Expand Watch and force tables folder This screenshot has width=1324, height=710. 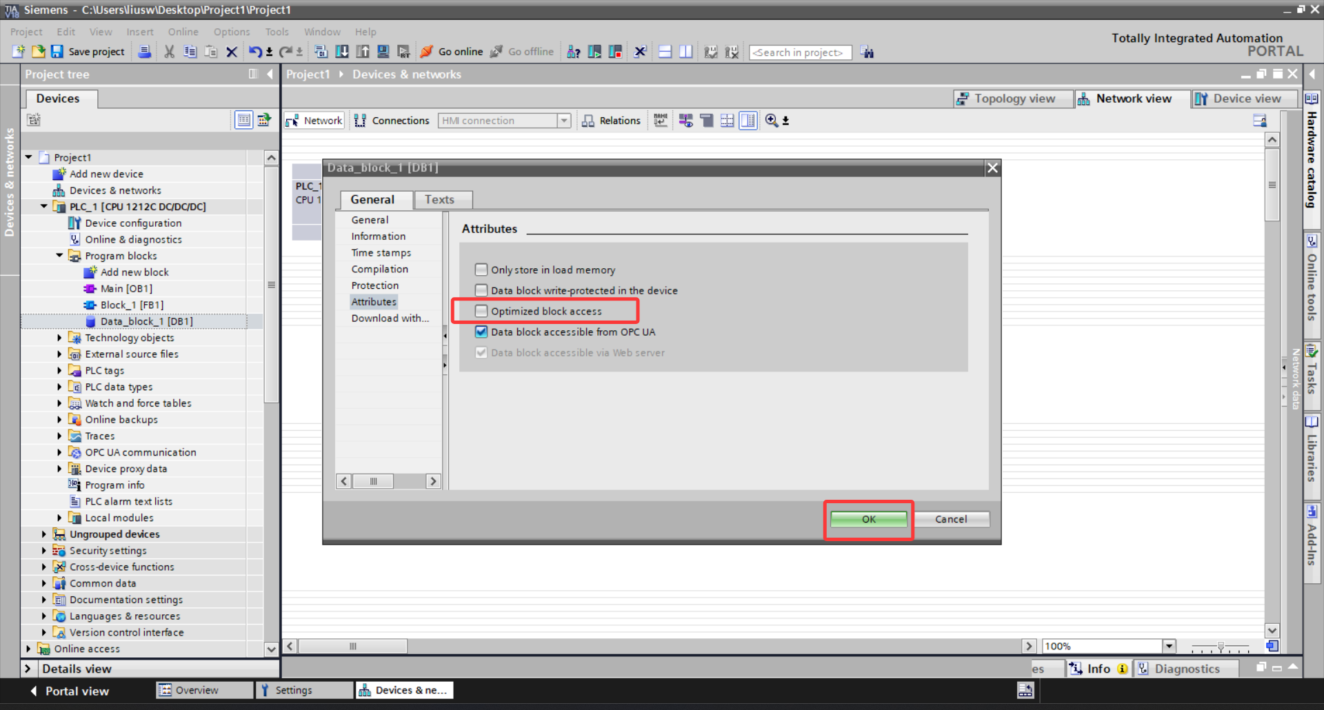click(x=59, y=403)
